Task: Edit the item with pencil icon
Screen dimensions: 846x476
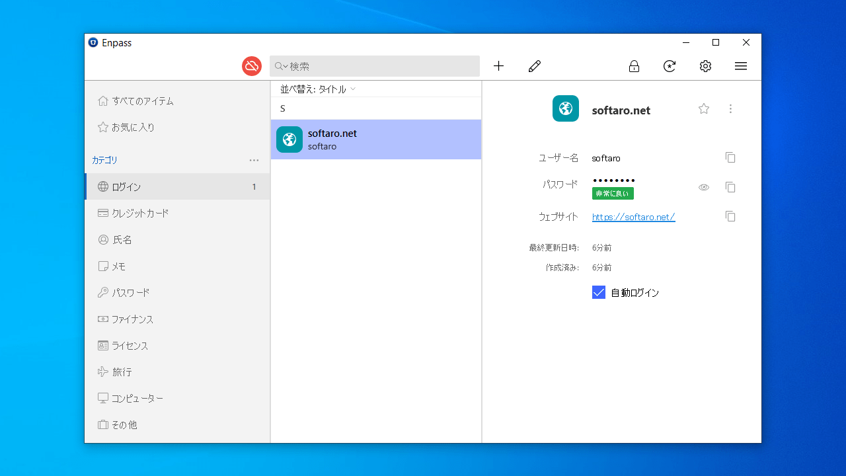Action: point(535,66)
